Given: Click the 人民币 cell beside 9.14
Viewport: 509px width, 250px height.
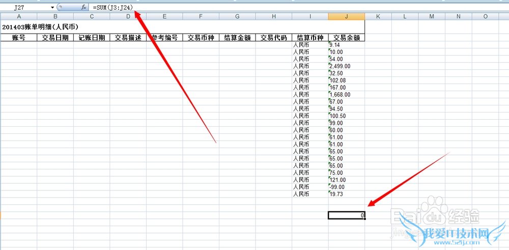Looking at the screenshot, I should 310,45.
